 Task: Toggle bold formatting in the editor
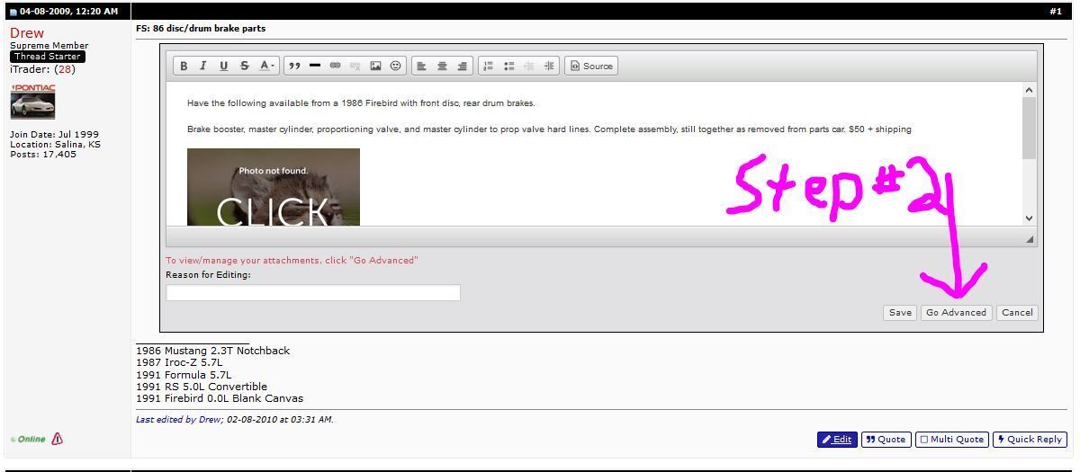pos(184,66)
